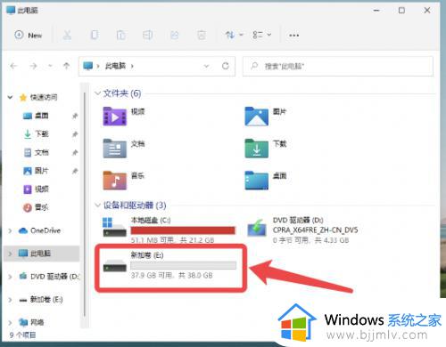Expand the DVD 驱动器 (D:) sidebar node
This screenshot has width=446, height=347.
pyautogui.click(x=10, y=277)
